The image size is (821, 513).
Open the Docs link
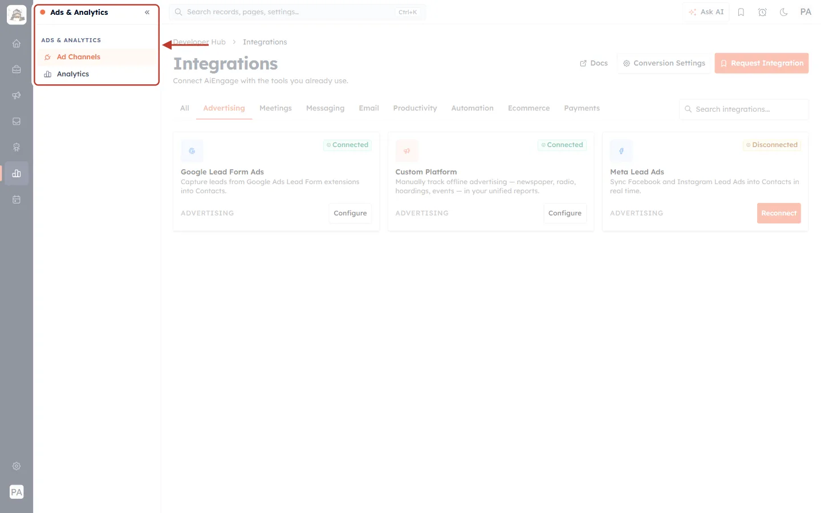594,63
